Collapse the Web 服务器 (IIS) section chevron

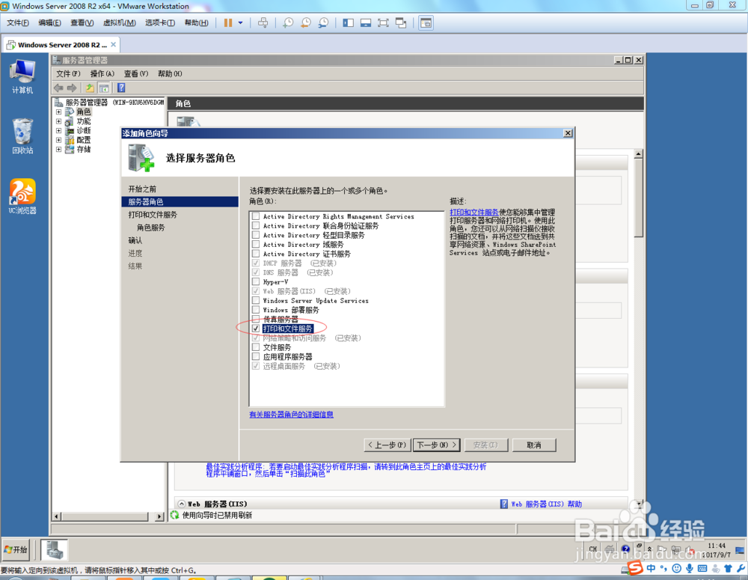pyautogui.click(x=182, y=504)
